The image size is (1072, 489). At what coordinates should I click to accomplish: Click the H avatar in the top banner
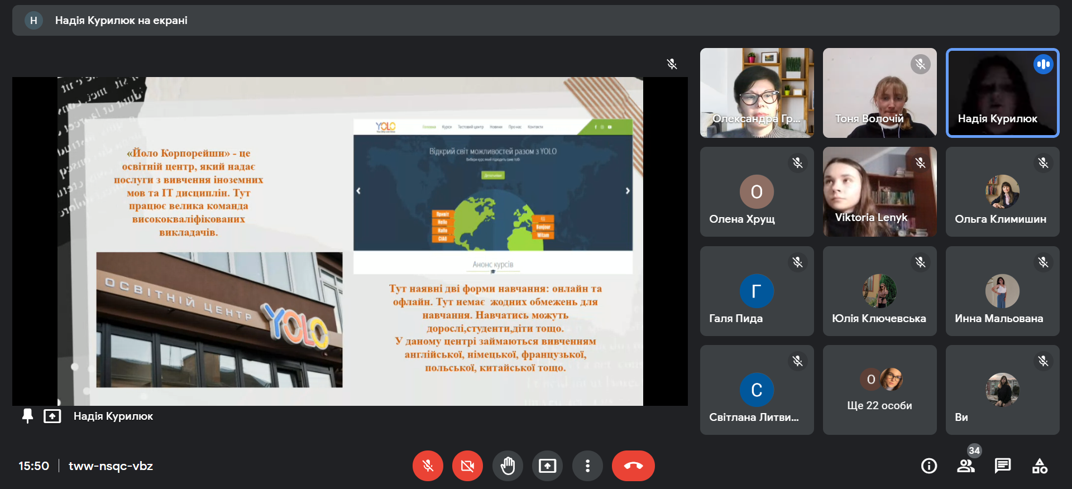click(x=33, y=21)
